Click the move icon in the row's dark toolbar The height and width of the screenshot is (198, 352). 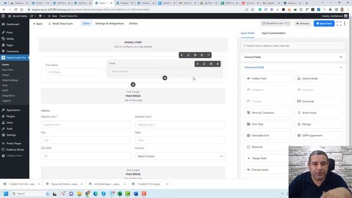[x=182, y=55]
